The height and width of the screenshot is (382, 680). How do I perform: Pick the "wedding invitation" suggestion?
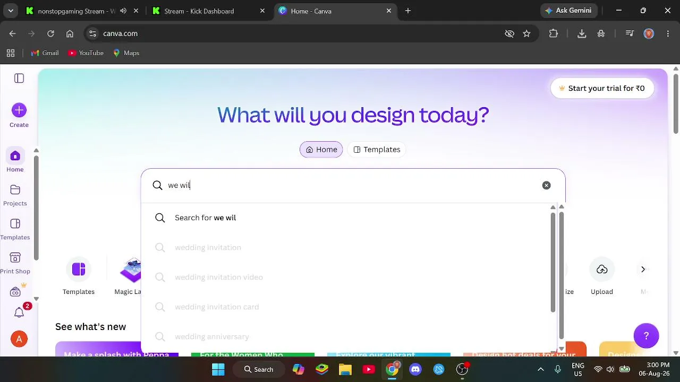348,247
